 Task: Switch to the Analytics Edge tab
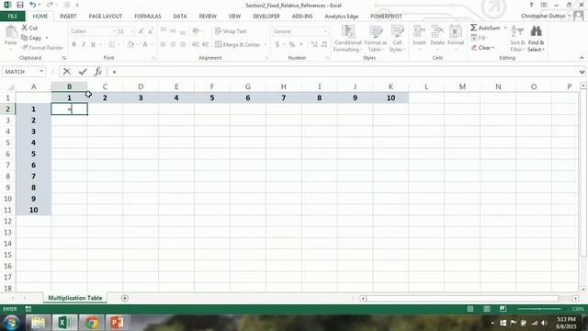click(x=341, y=17)
